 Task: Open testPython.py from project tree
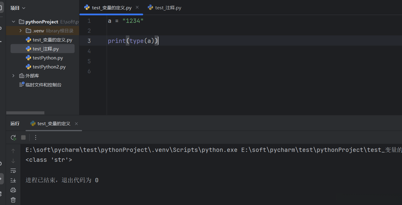(48, 58)
